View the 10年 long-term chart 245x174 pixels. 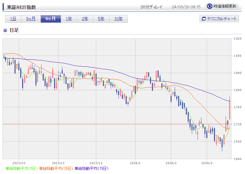(x=118, y=19)
